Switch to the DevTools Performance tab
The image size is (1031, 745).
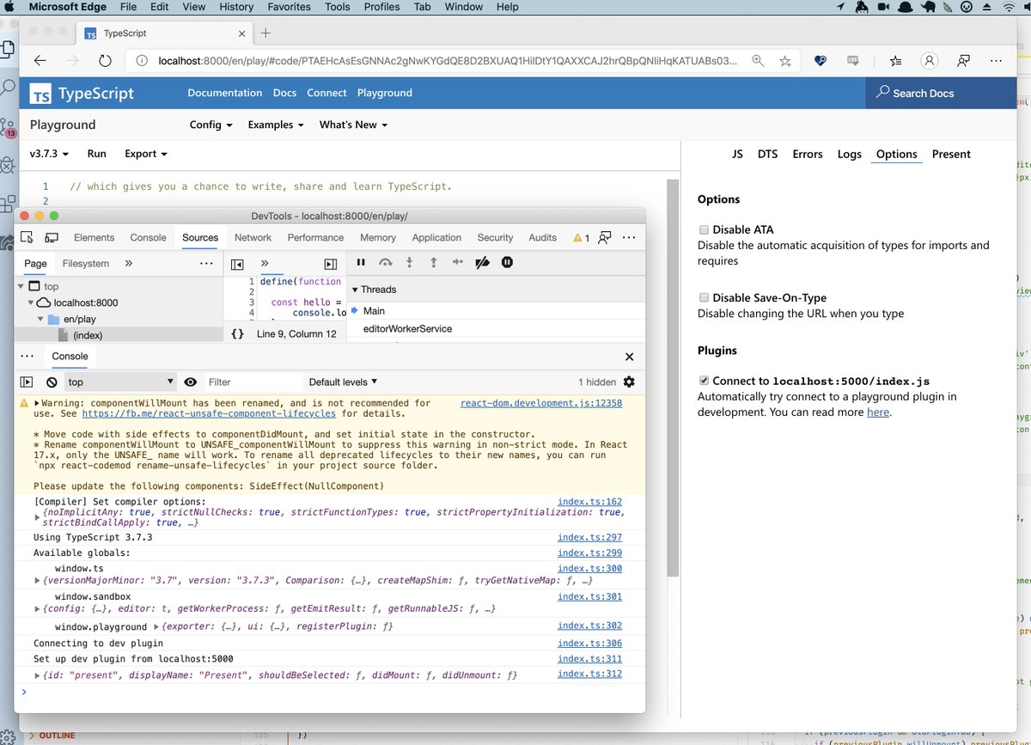[x=315, y=237]
